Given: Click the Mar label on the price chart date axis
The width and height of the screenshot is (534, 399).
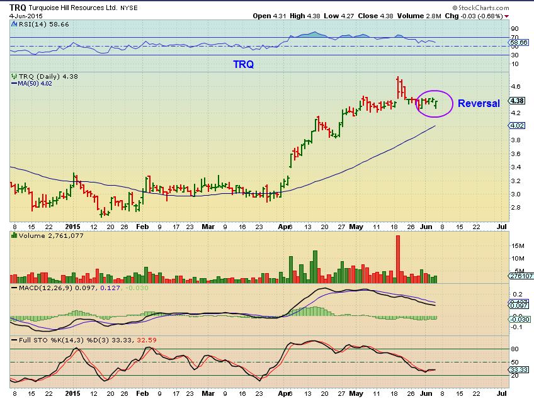Looking at the screenshot, I should click(208, 227).
